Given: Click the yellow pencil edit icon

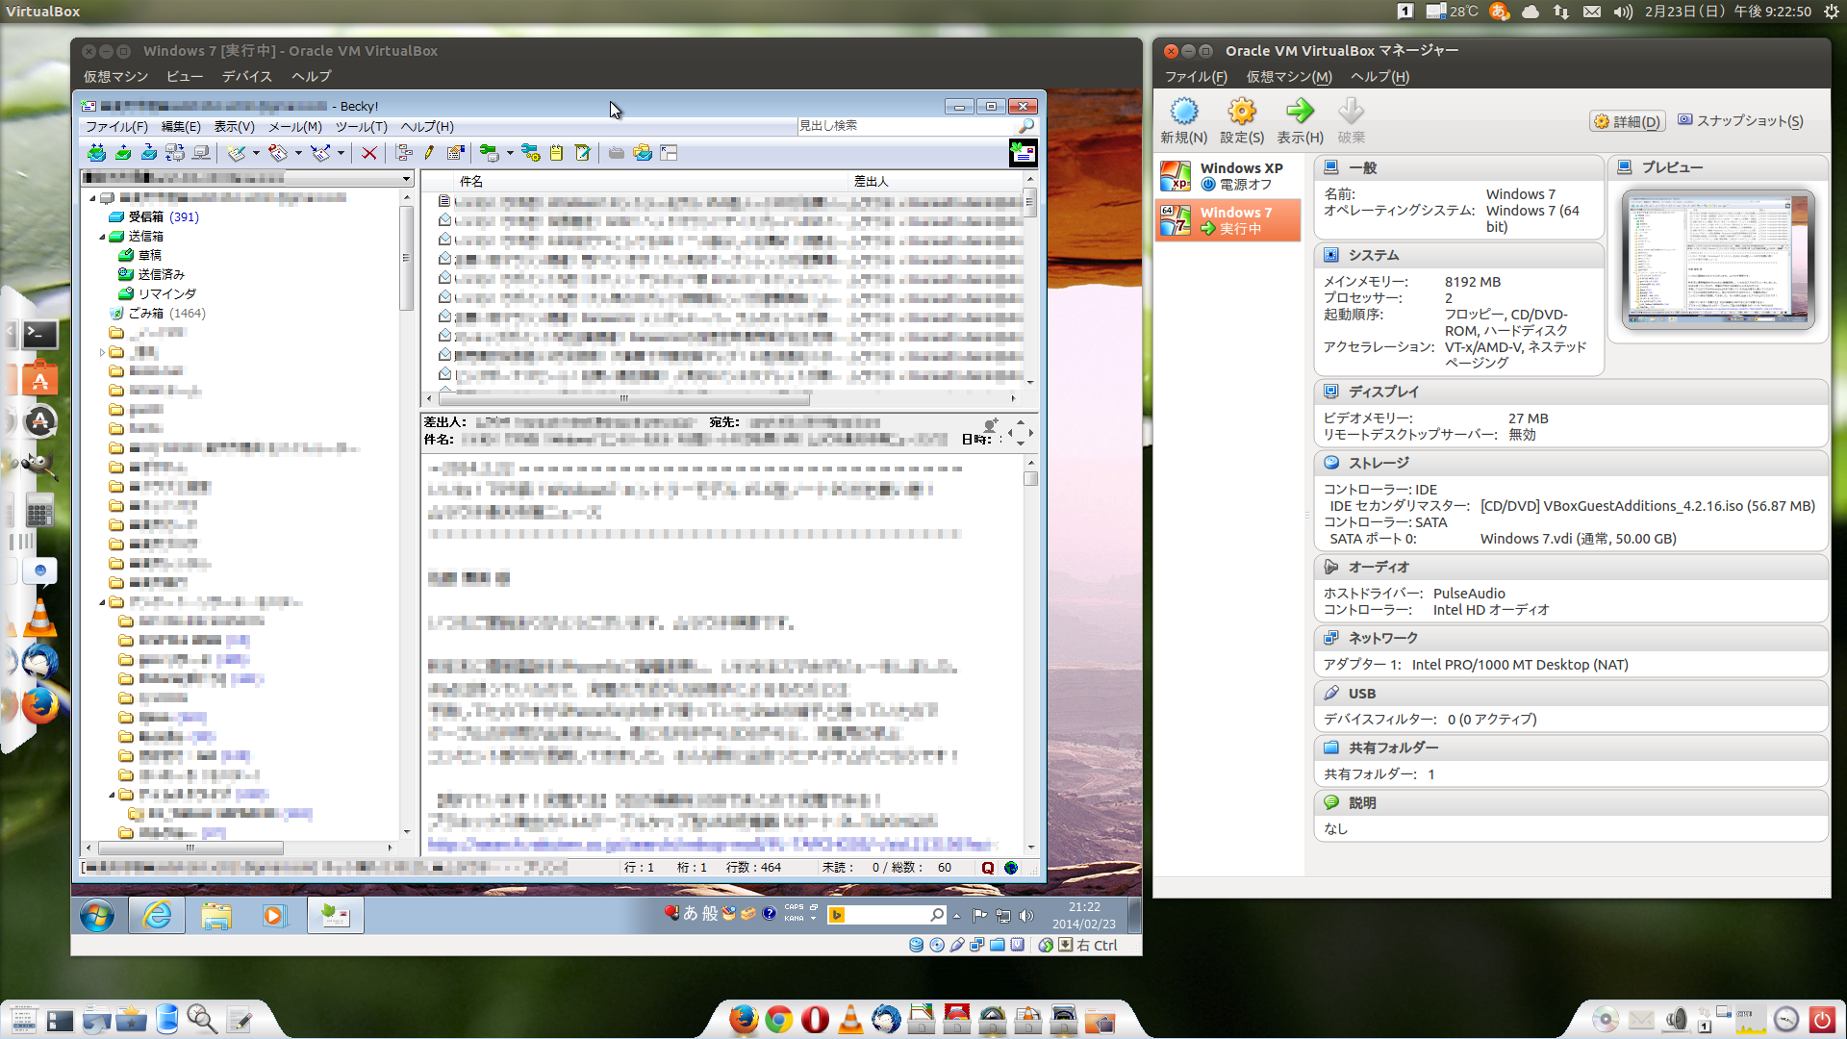Looking at the screenshot, I should click(429, 153).
